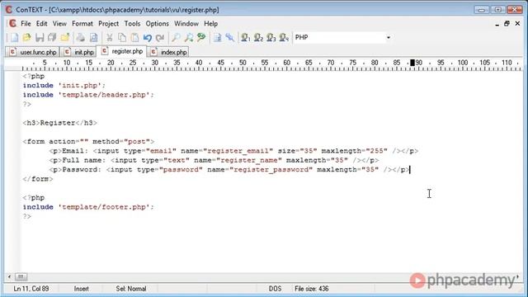This screenshot has height=297, width=528.
Task: Close the inner register.php document
Action: [x=517, y=24]
